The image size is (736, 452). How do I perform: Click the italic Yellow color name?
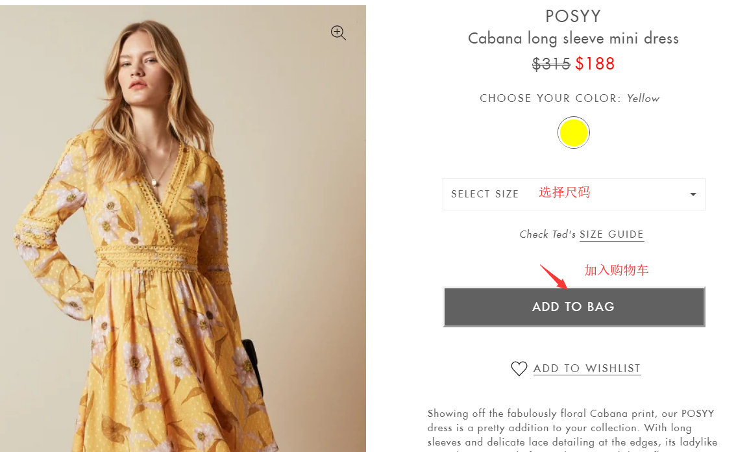pos(643,99)
